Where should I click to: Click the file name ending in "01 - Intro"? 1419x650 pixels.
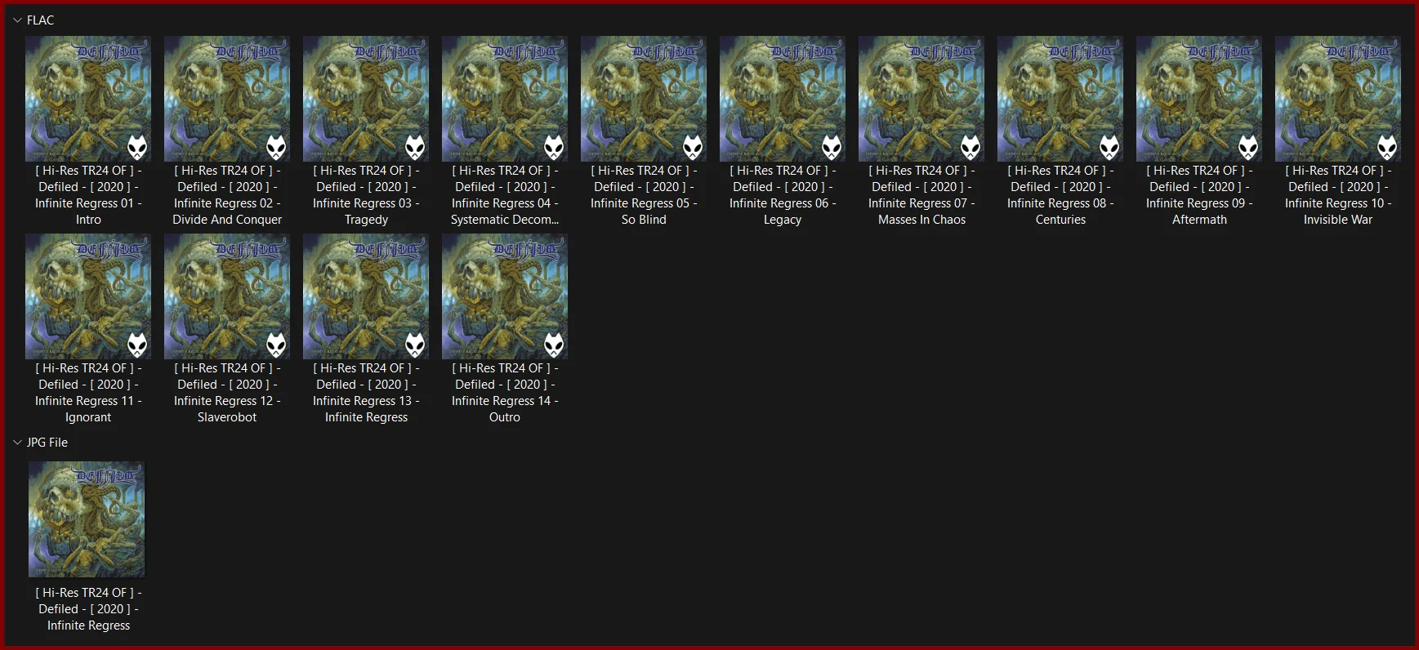tap(88, 195)
